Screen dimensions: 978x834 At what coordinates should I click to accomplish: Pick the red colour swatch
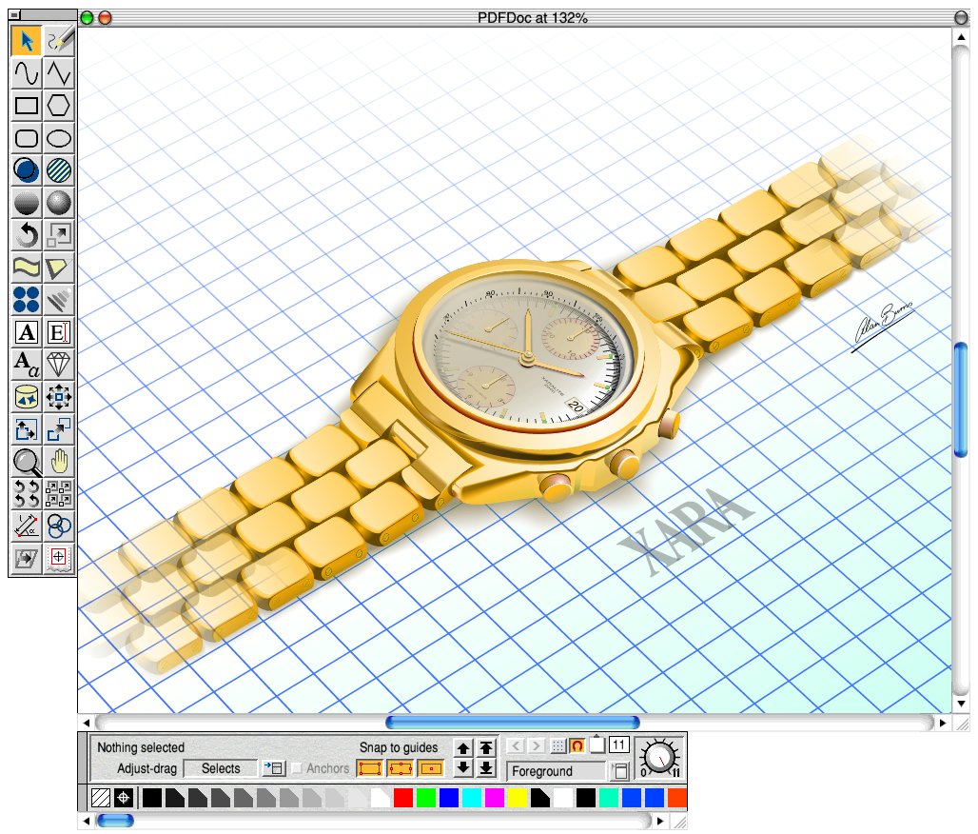coord(403,798)
